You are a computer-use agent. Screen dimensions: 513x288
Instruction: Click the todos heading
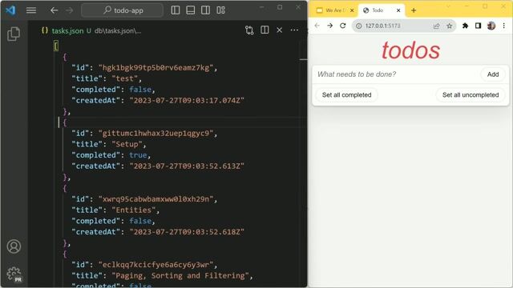click(410, 50)
